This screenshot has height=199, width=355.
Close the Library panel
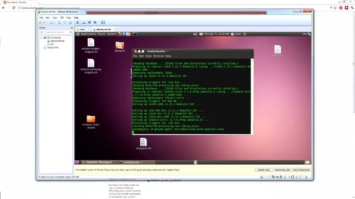(72, 28)
